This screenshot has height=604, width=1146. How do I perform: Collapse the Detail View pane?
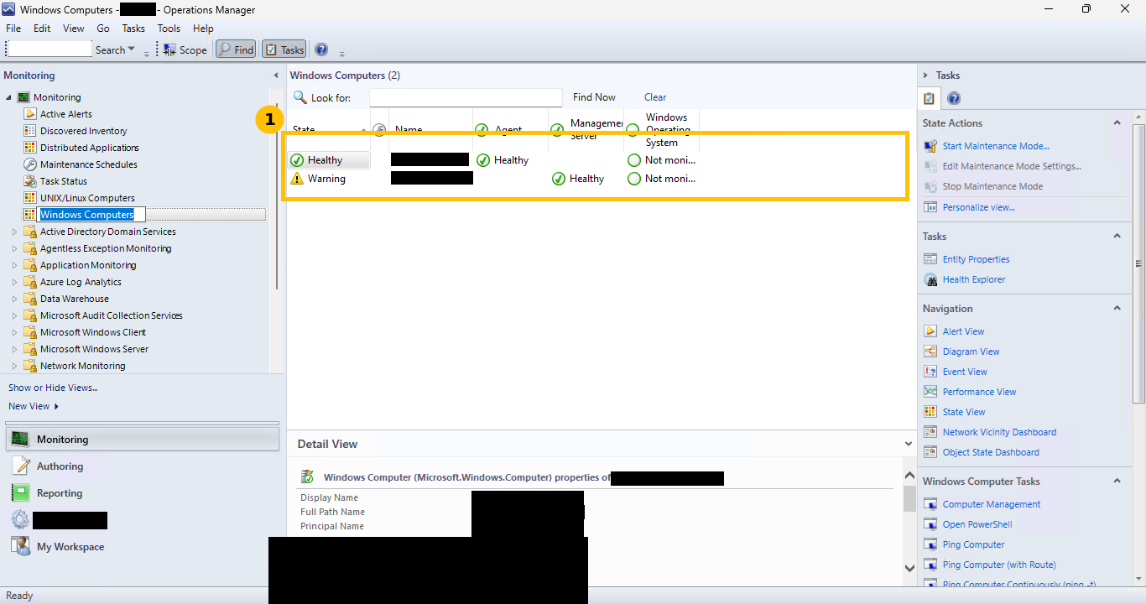[x=909, y=444]
